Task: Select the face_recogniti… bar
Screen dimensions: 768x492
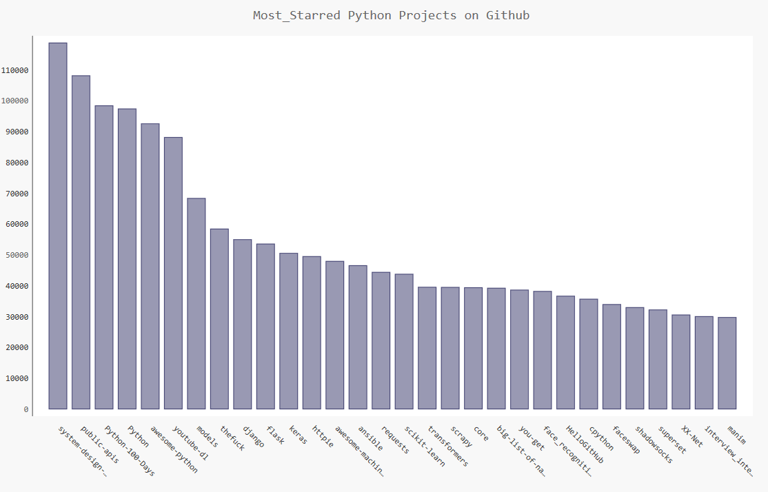Action: pyautogui.click(x=542, y=350)
